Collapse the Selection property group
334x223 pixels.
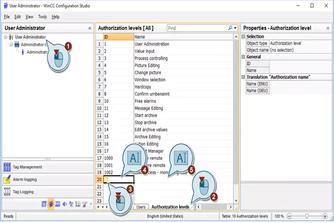(x=243, y=36)
